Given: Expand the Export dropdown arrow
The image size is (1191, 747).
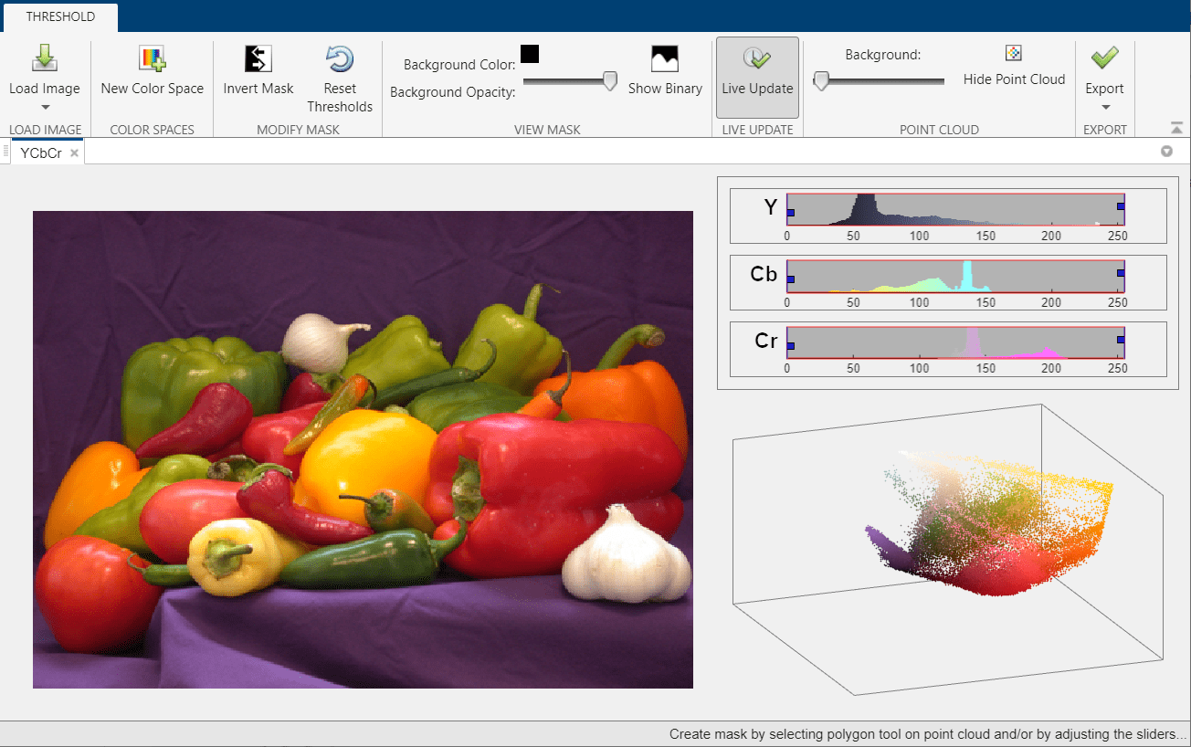Looking at the screenshot, I should [x=1104, y=108].
